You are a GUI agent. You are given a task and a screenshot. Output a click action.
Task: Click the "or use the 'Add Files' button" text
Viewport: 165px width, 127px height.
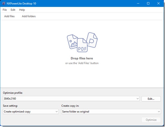82,63
